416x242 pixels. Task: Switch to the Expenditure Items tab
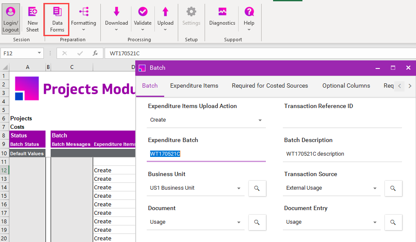194,86
